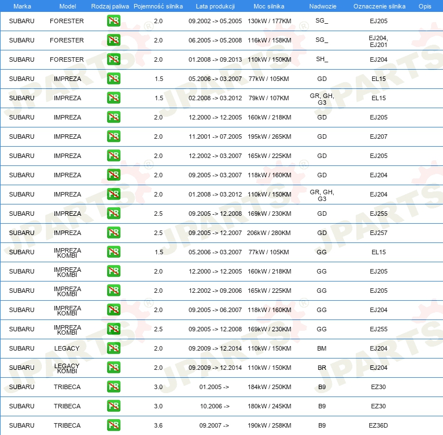443x435 pixels.
Task: Click the power value 190kW / 258KM
Action: click(270, 425)
